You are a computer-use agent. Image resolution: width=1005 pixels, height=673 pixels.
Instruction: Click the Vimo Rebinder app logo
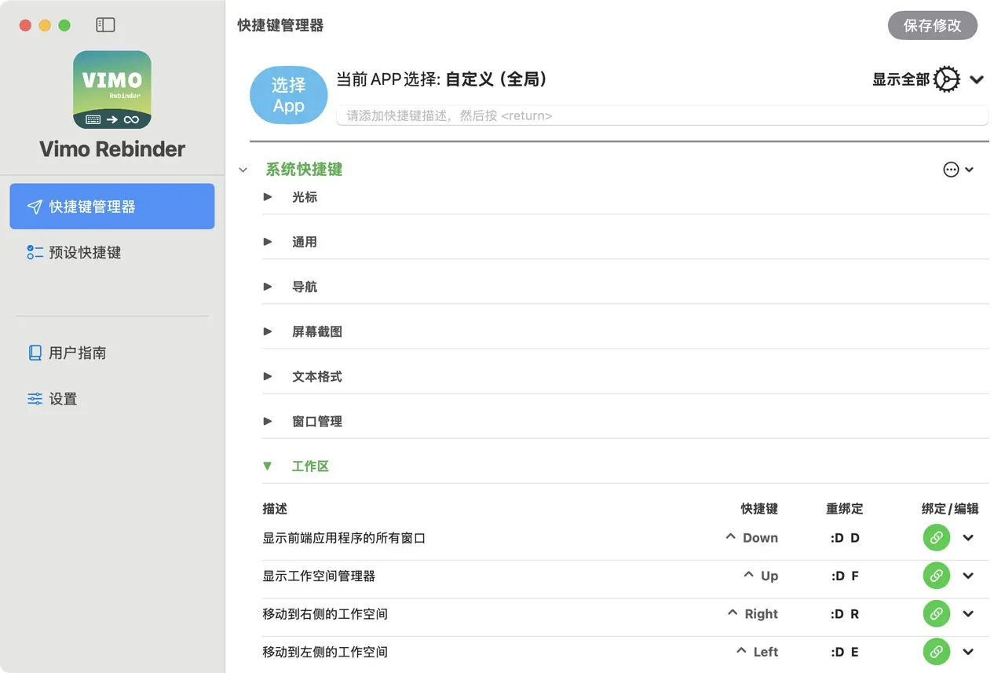click(112, 90)
